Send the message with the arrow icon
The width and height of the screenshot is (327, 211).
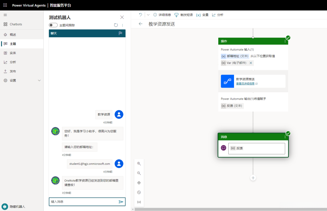click(x=121, y=202)
